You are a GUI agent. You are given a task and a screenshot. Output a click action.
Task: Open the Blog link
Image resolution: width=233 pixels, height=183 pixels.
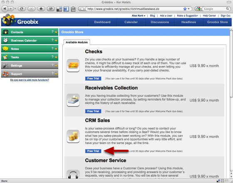click(152, 16)
